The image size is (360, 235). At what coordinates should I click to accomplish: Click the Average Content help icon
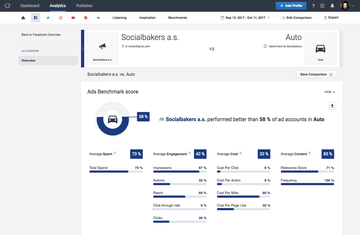coord(310,153)
